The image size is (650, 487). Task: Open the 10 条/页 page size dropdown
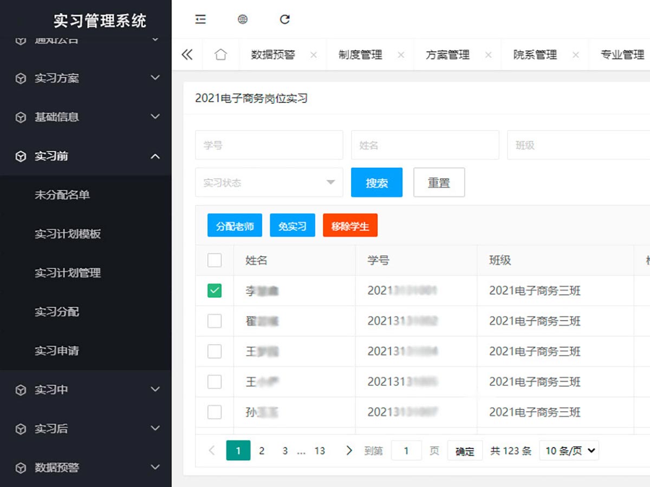point(569,450)
